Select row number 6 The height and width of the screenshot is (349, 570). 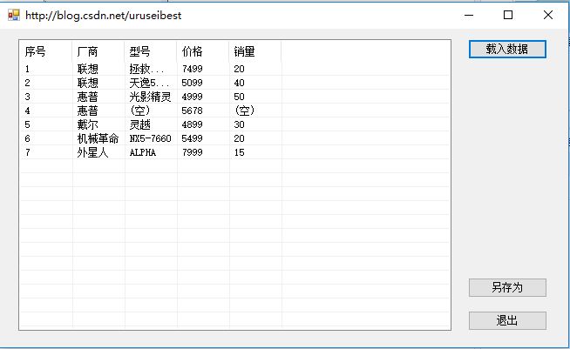(27, 138)
